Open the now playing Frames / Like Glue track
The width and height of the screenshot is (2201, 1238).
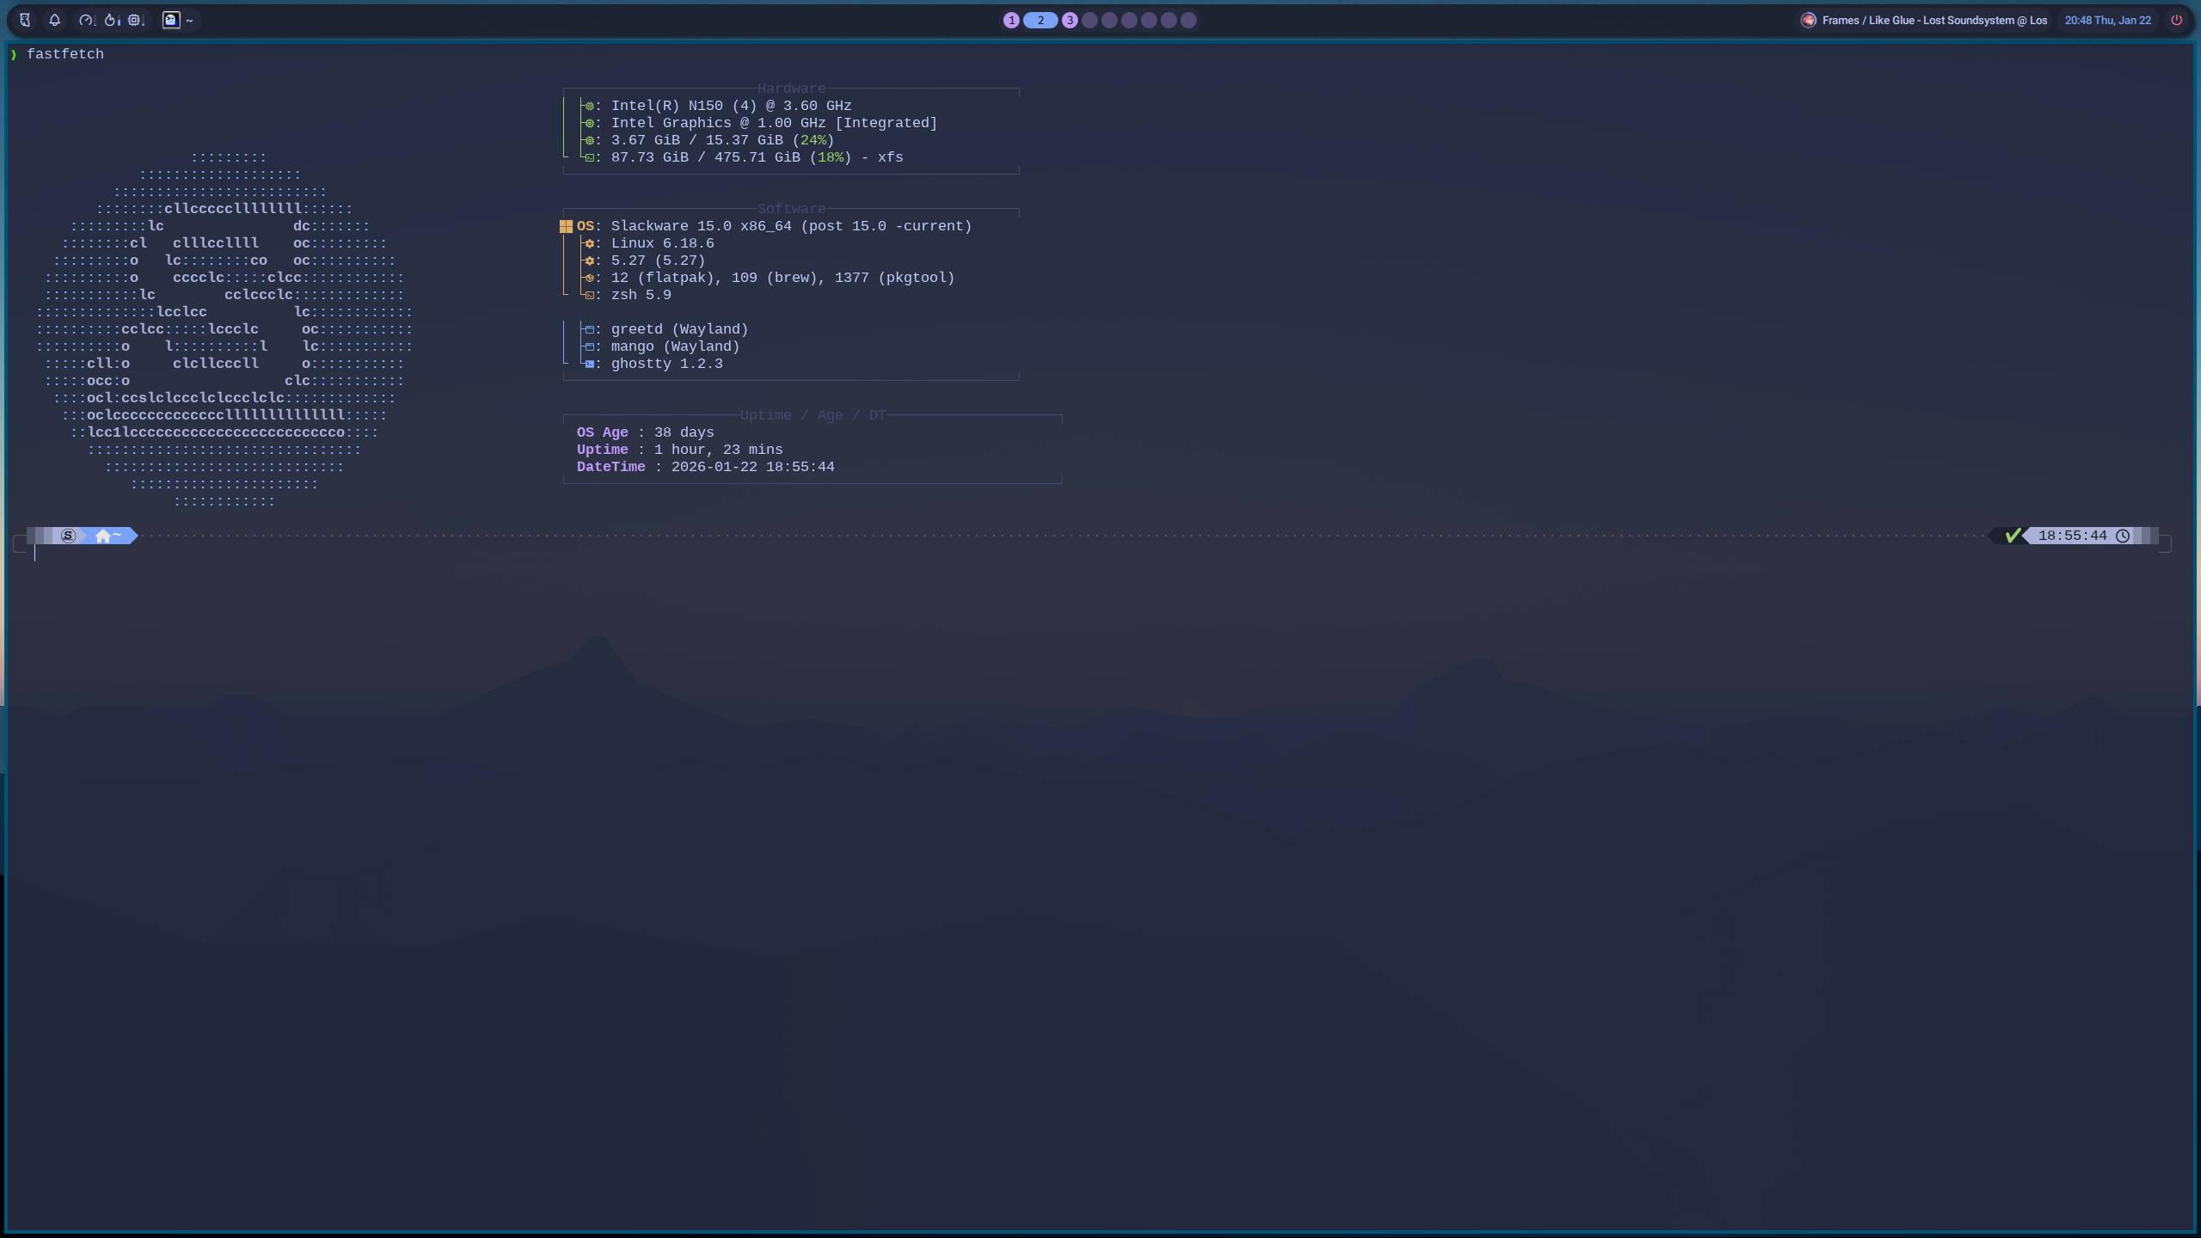(1934, 20)
